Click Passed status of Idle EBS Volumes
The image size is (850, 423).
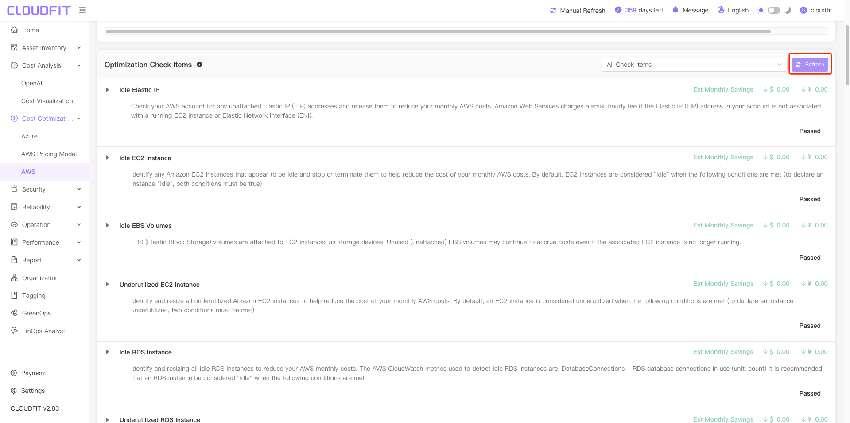810,258
